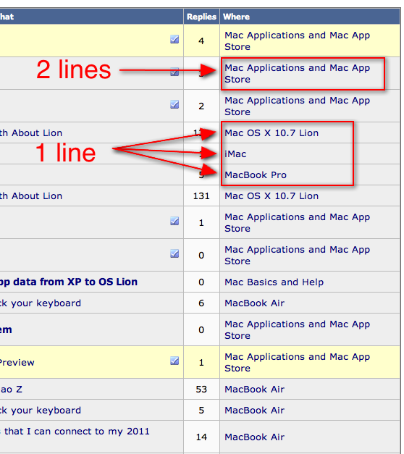Open the About Lion thread with 131 replies
The width and height of the screenshot is (404, 454).
coord(31,196)
